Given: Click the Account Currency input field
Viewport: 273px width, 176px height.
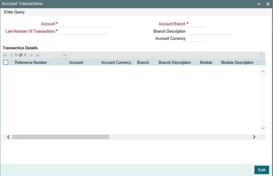Looking at the screenshot, I should pos(197,39).
